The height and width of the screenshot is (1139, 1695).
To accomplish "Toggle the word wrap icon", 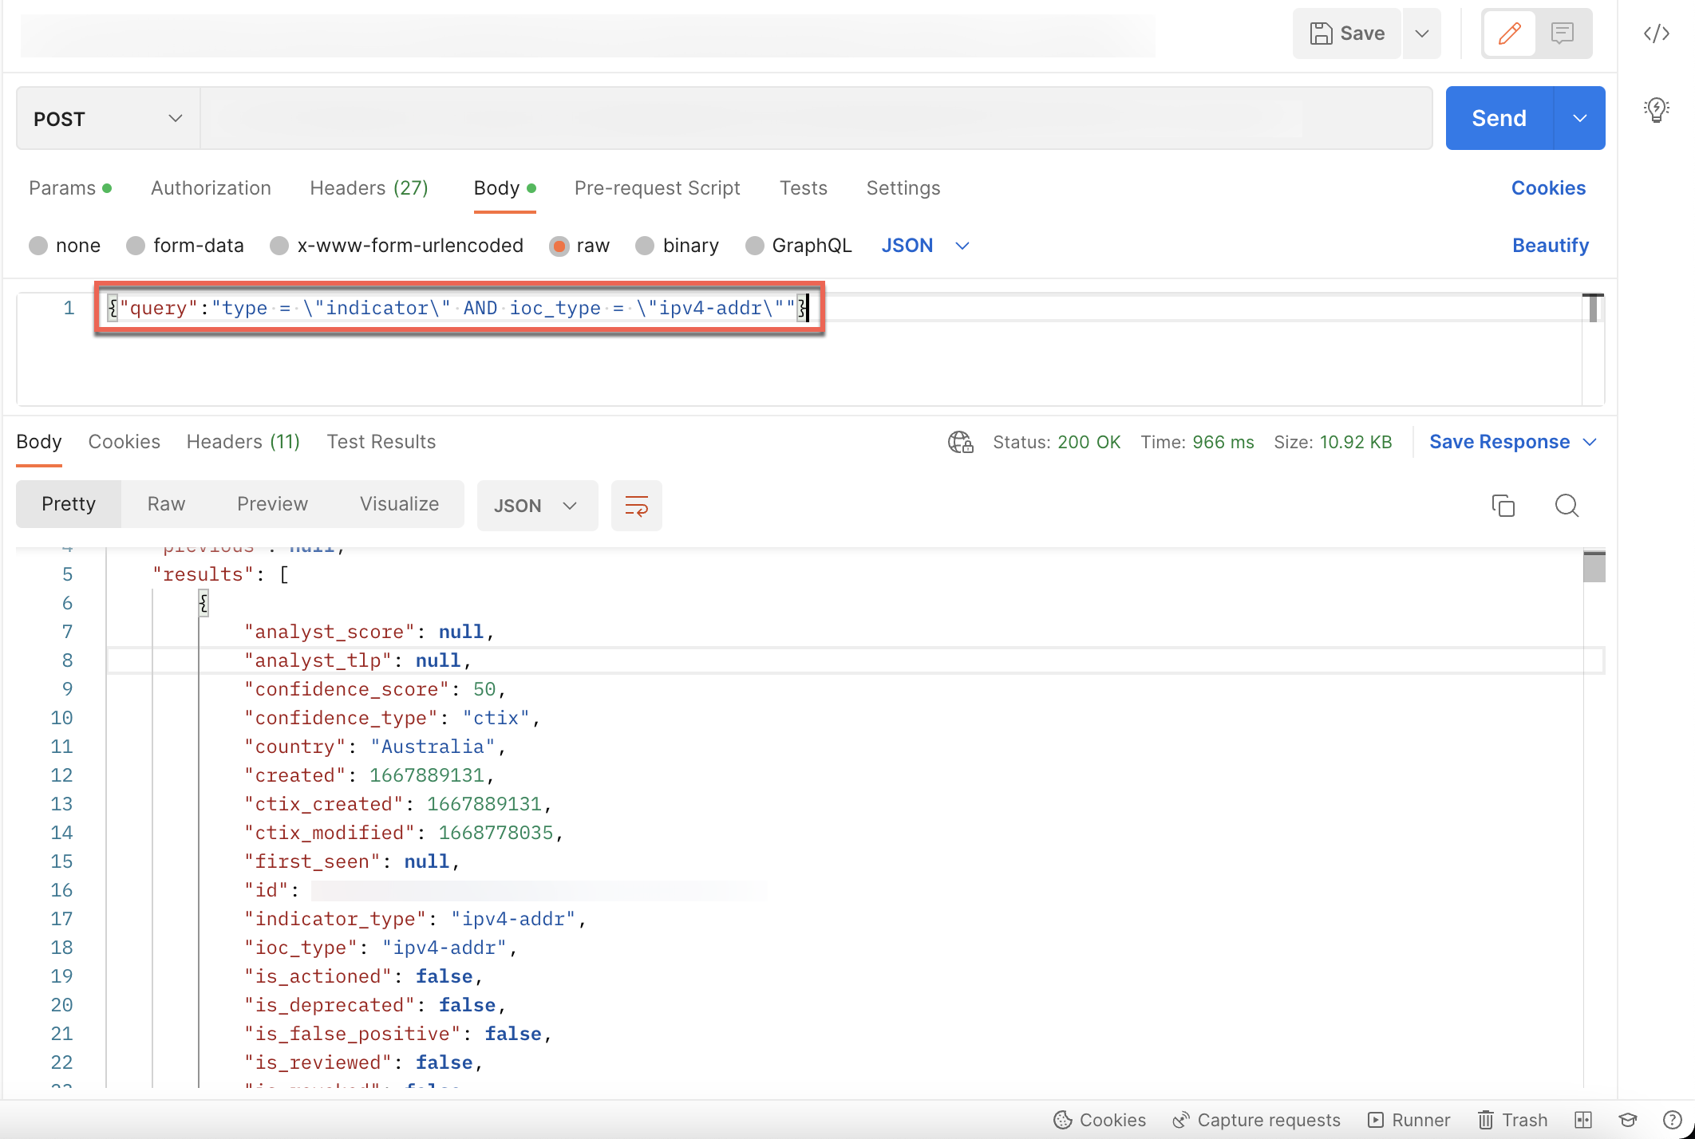I will tap(636, 506).
